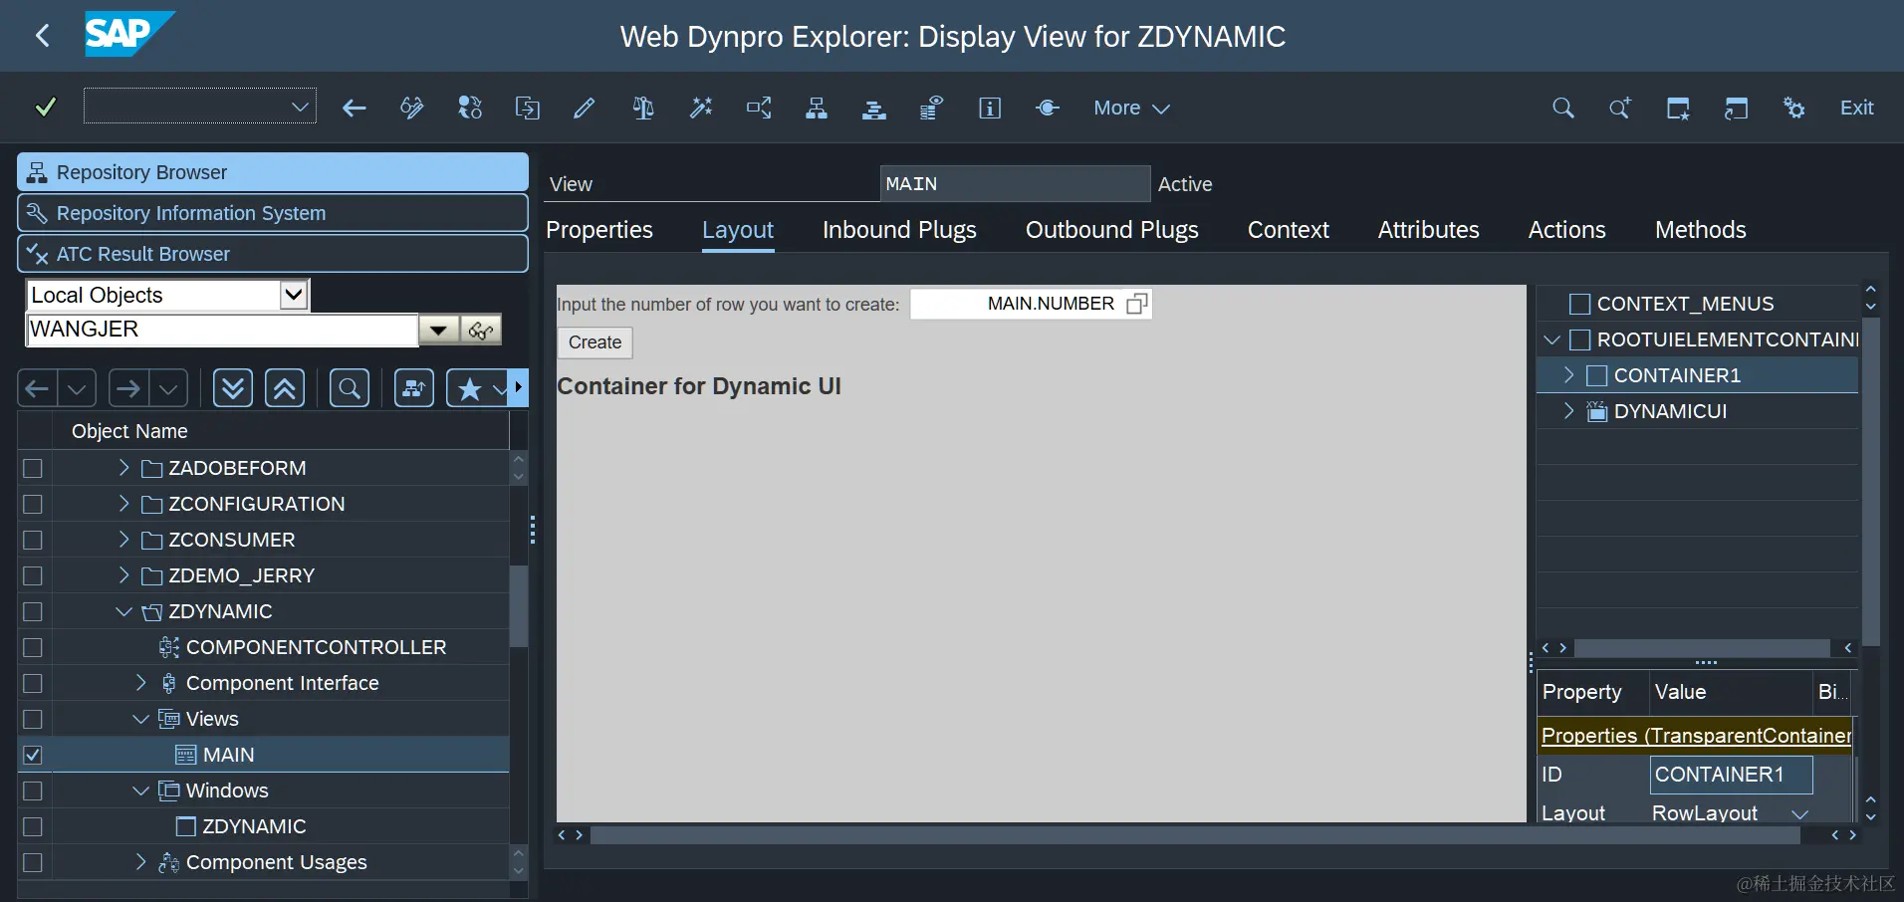1904x902 pixels.
Task: Click the Activate magic wand icon
Action: [701, 108]
